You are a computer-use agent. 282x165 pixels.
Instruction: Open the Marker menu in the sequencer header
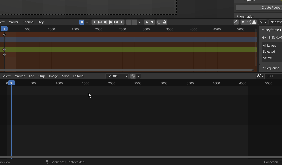tap(19, 76)
